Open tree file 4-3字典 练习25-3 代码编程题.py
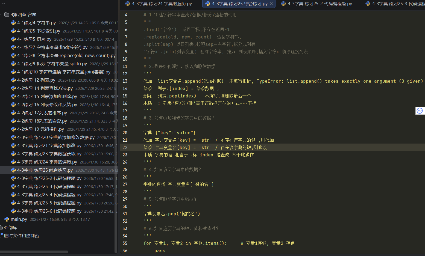 (49, 186)
